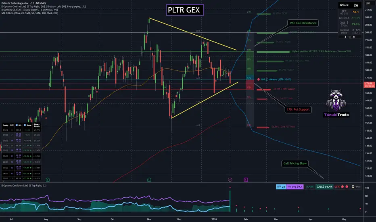Click the hourglass icon in IVRank panel
376x222 pixels.
(x=345, y=37)
